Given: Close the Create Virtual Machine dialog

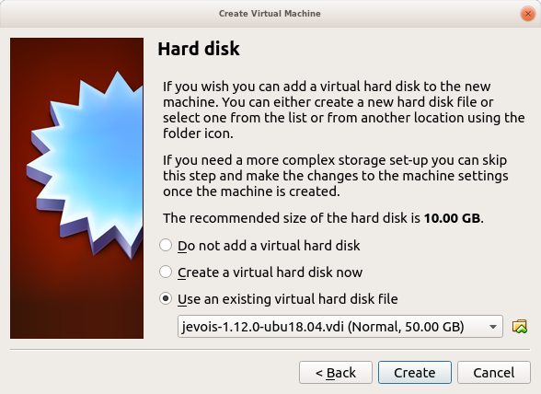Looking at the screenshot, I should pyautogui.click(x=527, y=14).
